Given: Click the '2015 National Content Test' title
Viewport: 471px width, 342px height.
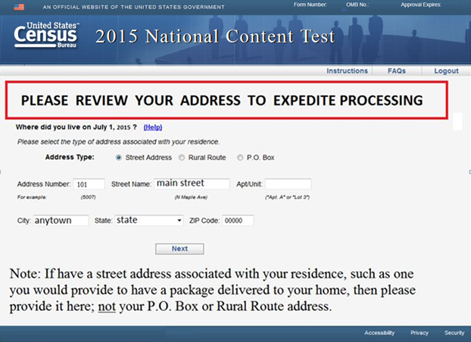Looking at the screenshot, I should (x=215, y=36).
